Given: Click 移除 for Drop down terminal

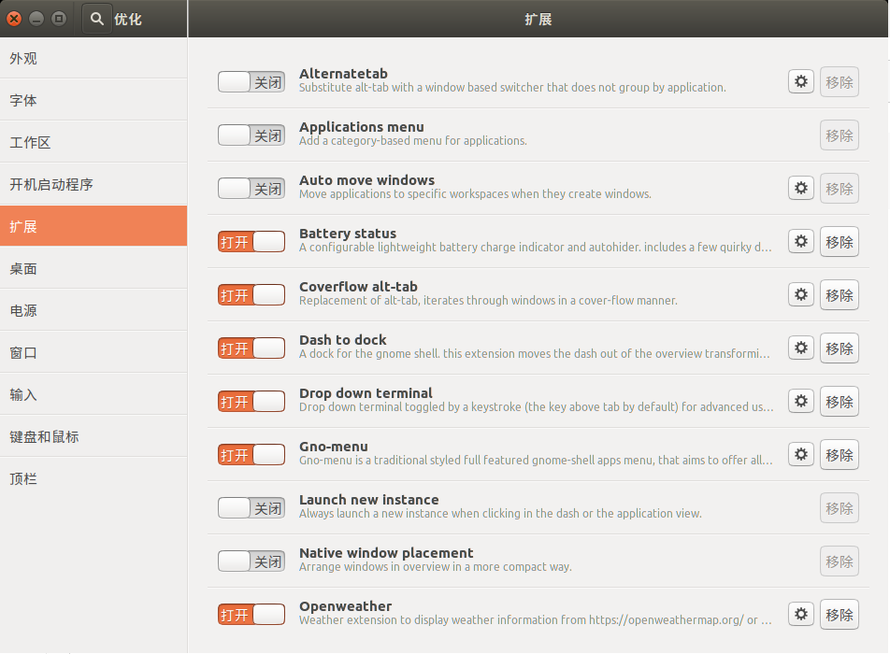Looking at the screenshot, I should point(840,402).
